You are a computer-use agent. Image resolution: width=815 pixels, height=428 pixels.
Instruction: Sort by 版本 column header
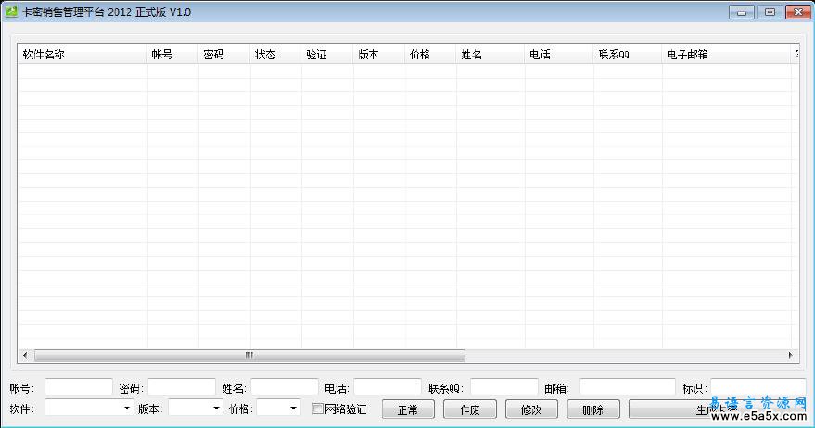click(x=379, y=54)
